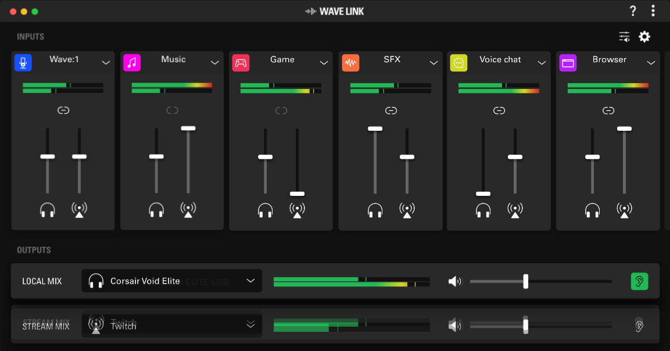Mute Voice chat stream broadcast output
The height and width of the screenshot is (351, 670).
515,210
